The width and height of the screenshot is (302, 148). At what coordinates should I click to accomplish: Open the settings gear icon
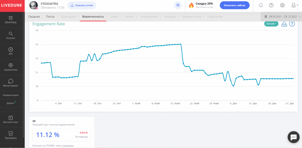pyautogui.click(x=282, y=5)
